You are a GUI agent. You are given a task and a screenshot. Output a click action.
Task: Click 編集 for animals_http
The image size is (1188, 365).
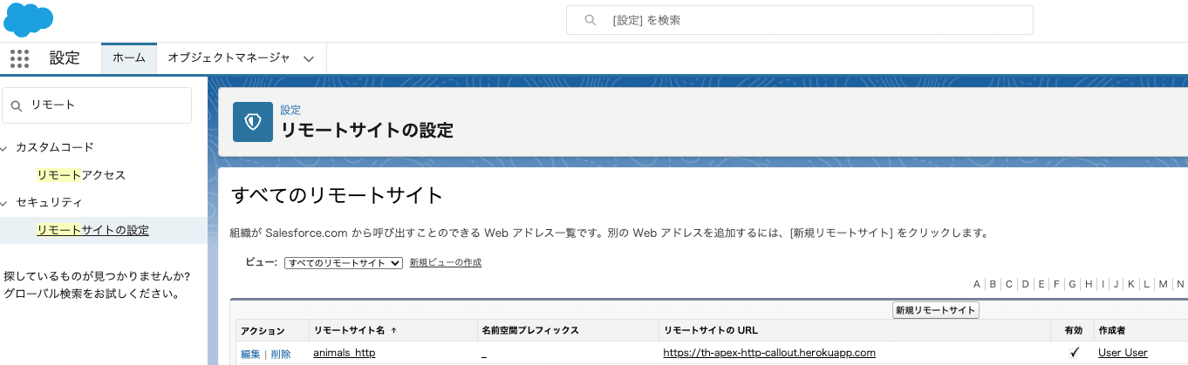pos(250,354)
